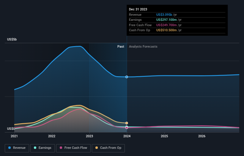Click the pink Free Cash Flow data point
This screenshot has width=244, height=156.
pos(127,128)
